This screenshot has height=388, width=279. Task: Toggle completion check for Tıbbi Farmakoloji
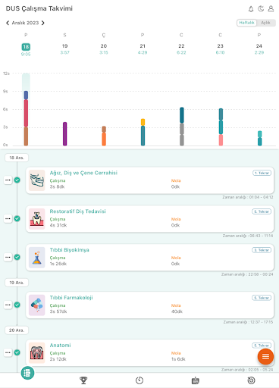17,305
